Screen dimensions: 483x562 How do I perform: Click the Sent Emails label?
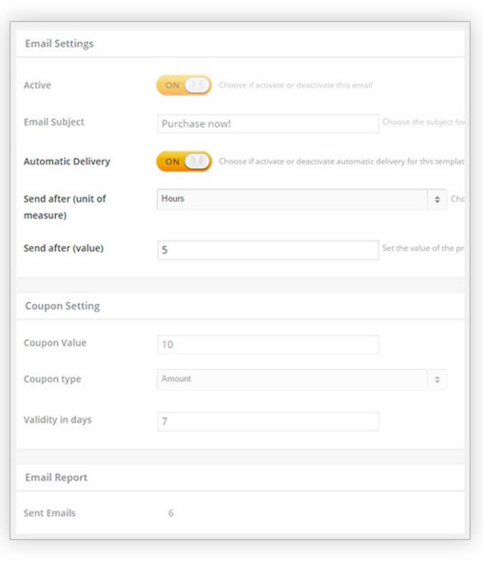click(49, 513)
